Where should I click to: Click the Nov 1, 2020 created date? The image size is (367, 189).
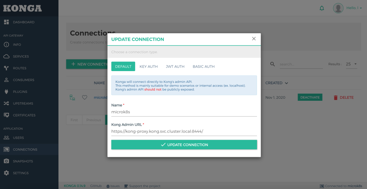pos(275,98)
